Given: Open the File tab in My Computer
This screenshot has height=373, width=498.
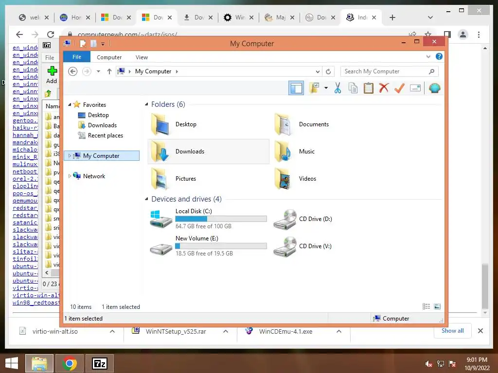Looking at the screenshot, I should pyautogui.click(x=76, y=57).
